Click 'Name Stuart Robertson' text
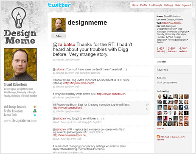Viewport: 196px width, 154px height. click(x=169, y=16)
